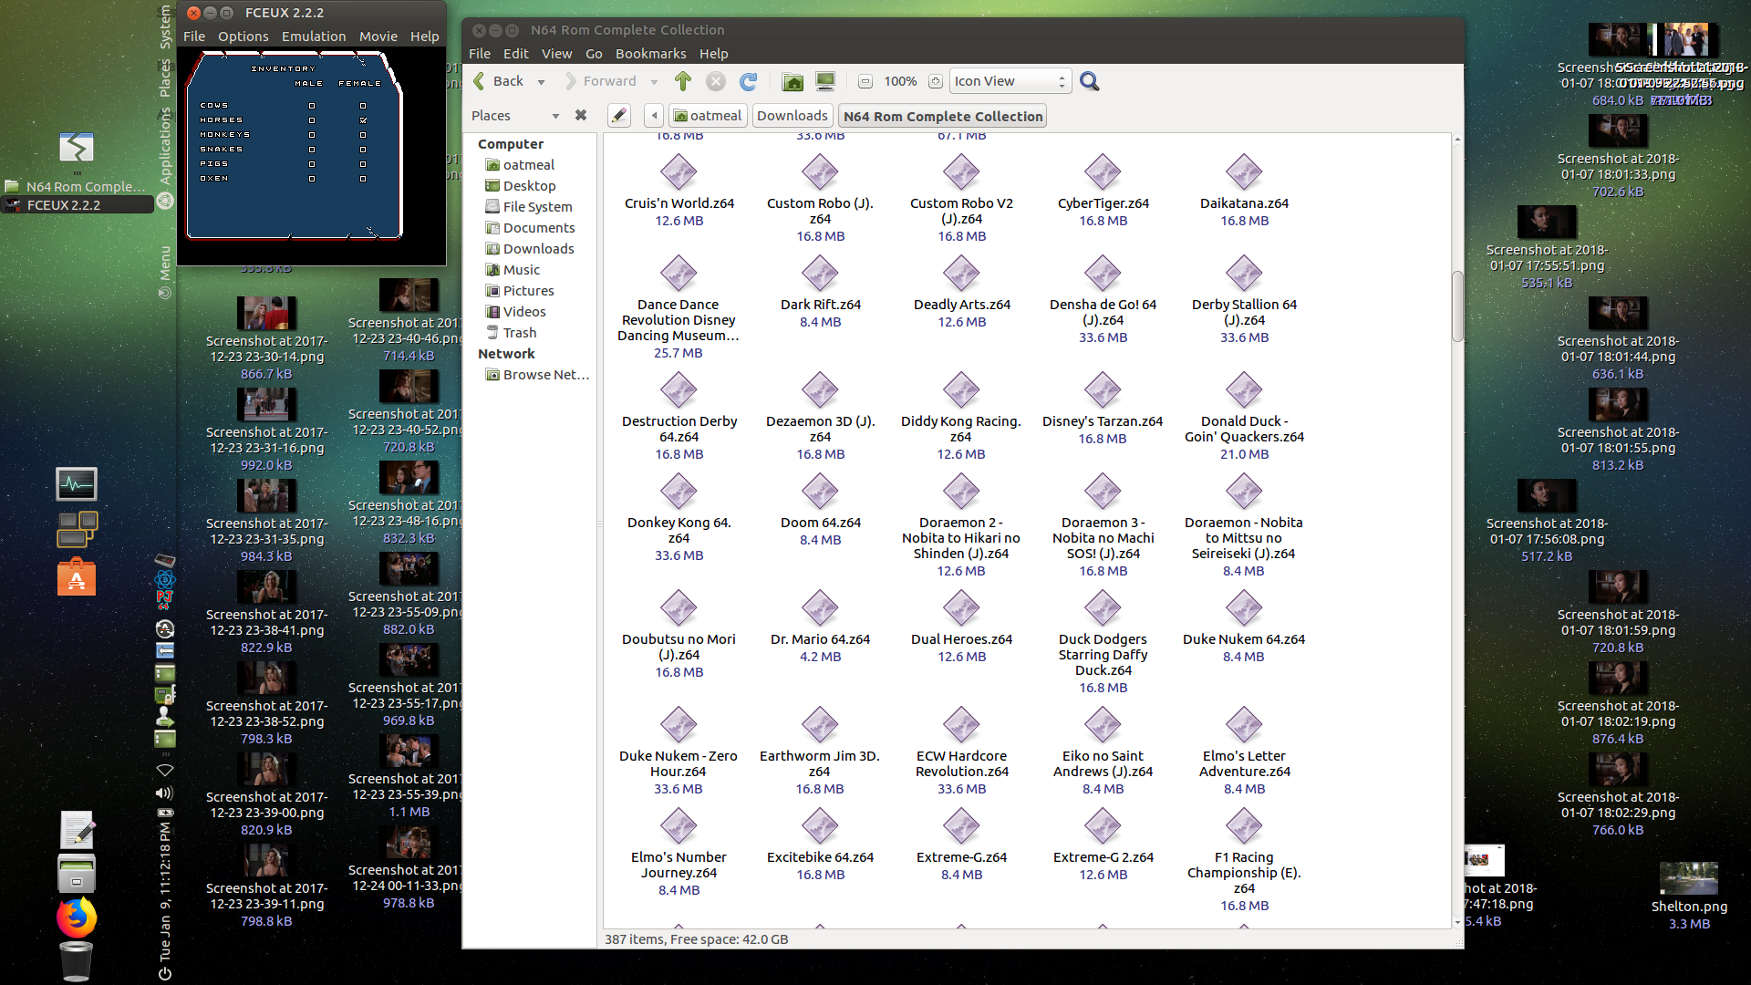Toggle the Snakes female checkbox in FCEUX
1751x985 pixels.
(363, 150)
